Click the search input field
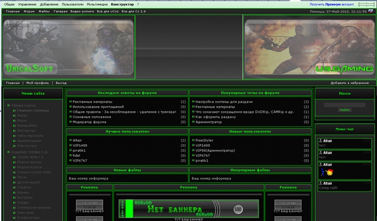The width and height of the screenshot is (377, 221). click(x=345, y=105)
